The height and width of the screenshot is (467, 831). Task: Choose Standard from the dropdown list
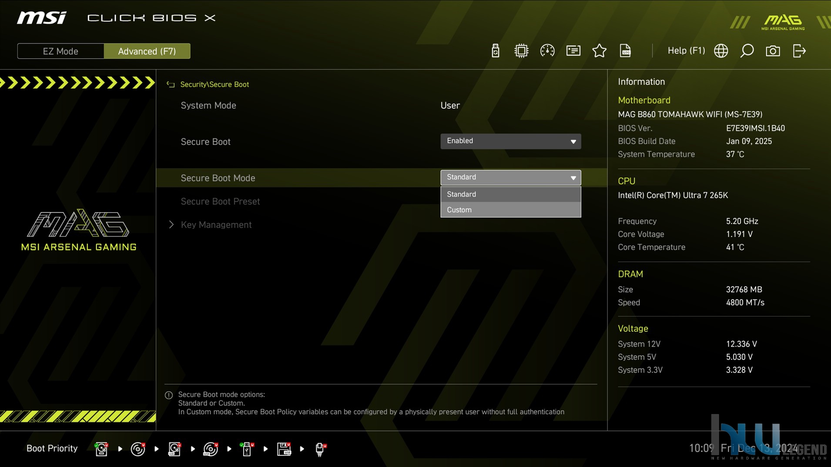[510, 194]
